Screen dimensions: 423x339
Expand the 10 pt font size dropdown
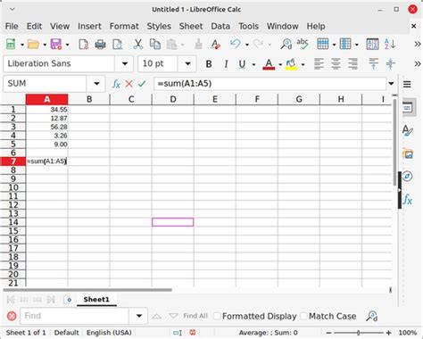[x=187, y=63]
